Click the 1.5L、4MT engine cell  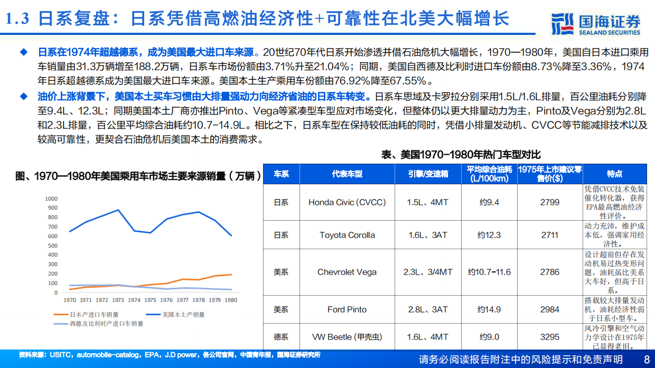pyautogui.click(x=428, y=202)
